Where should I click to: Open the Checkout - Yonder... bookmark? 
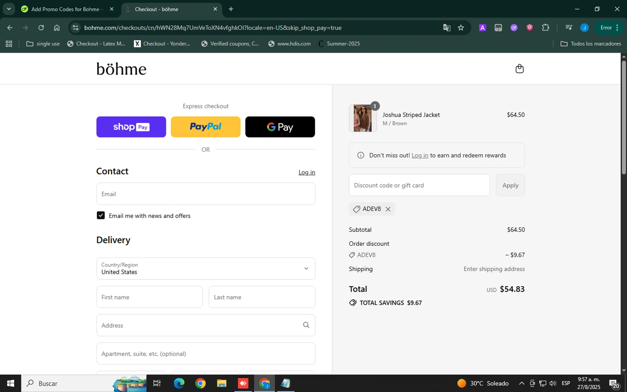point(162,43)
